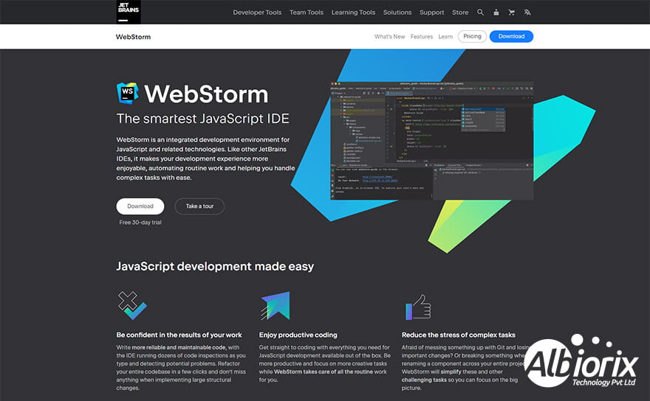Click the JetBrains logo in the header
This screenshot has width=650, height=401.
(x=129, y=12)
